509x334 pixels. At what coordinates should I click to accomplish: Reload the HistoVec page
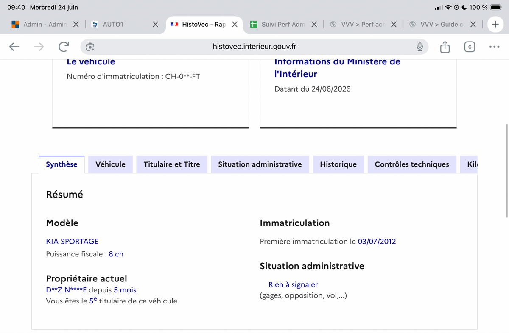(64, 47)
